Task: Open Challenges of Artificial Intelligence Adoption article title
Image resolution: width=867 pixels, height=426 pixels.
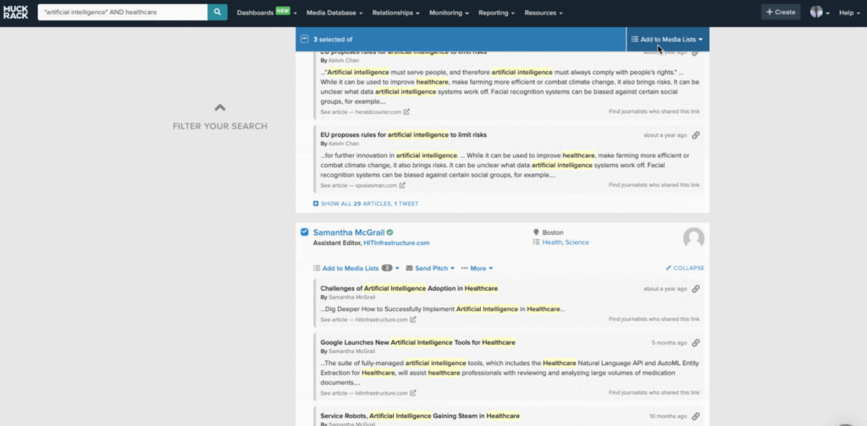Action: 409,288
